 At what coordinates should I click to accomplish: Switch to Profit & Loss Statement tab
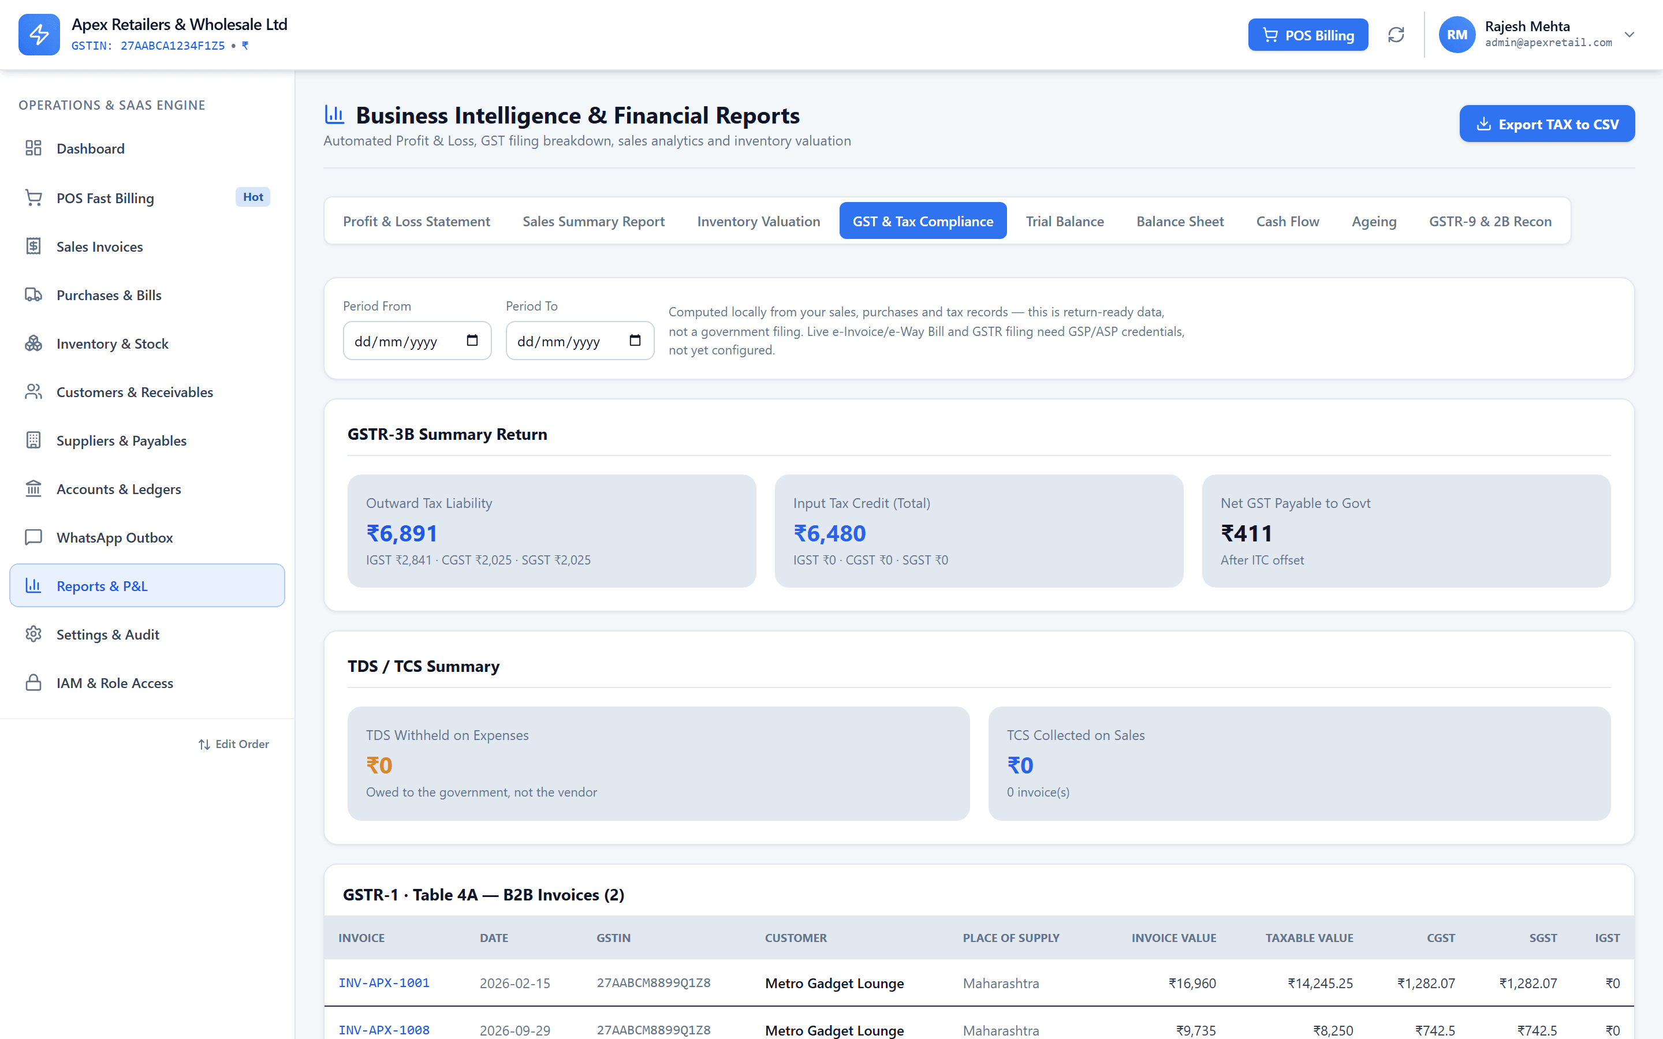(416, 221)
